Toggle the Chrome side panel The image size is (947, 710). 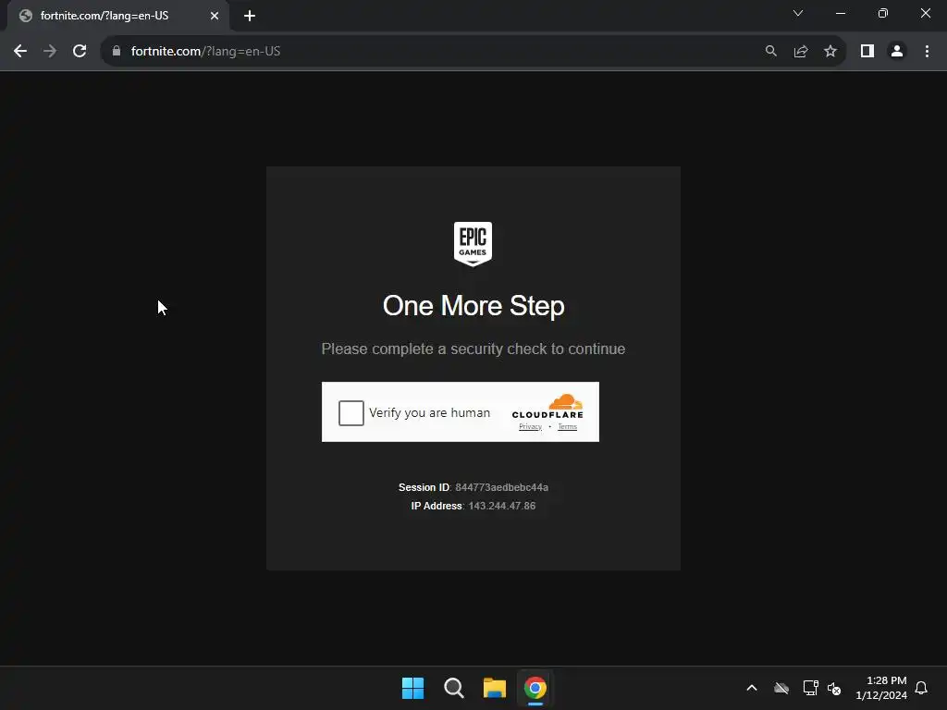coord(867,52)
